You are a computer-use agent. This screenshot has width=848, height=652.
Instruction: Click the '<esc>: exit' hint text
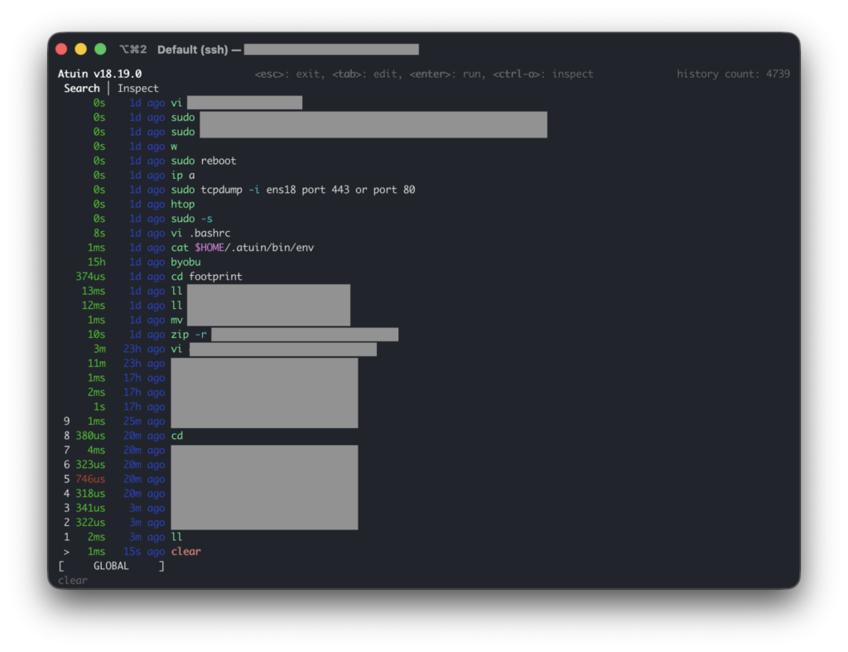pyautogui.click(x=287, y=74)
